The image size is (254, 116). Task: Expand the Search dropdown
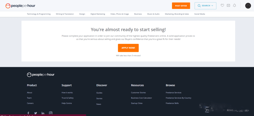point(205,6)
